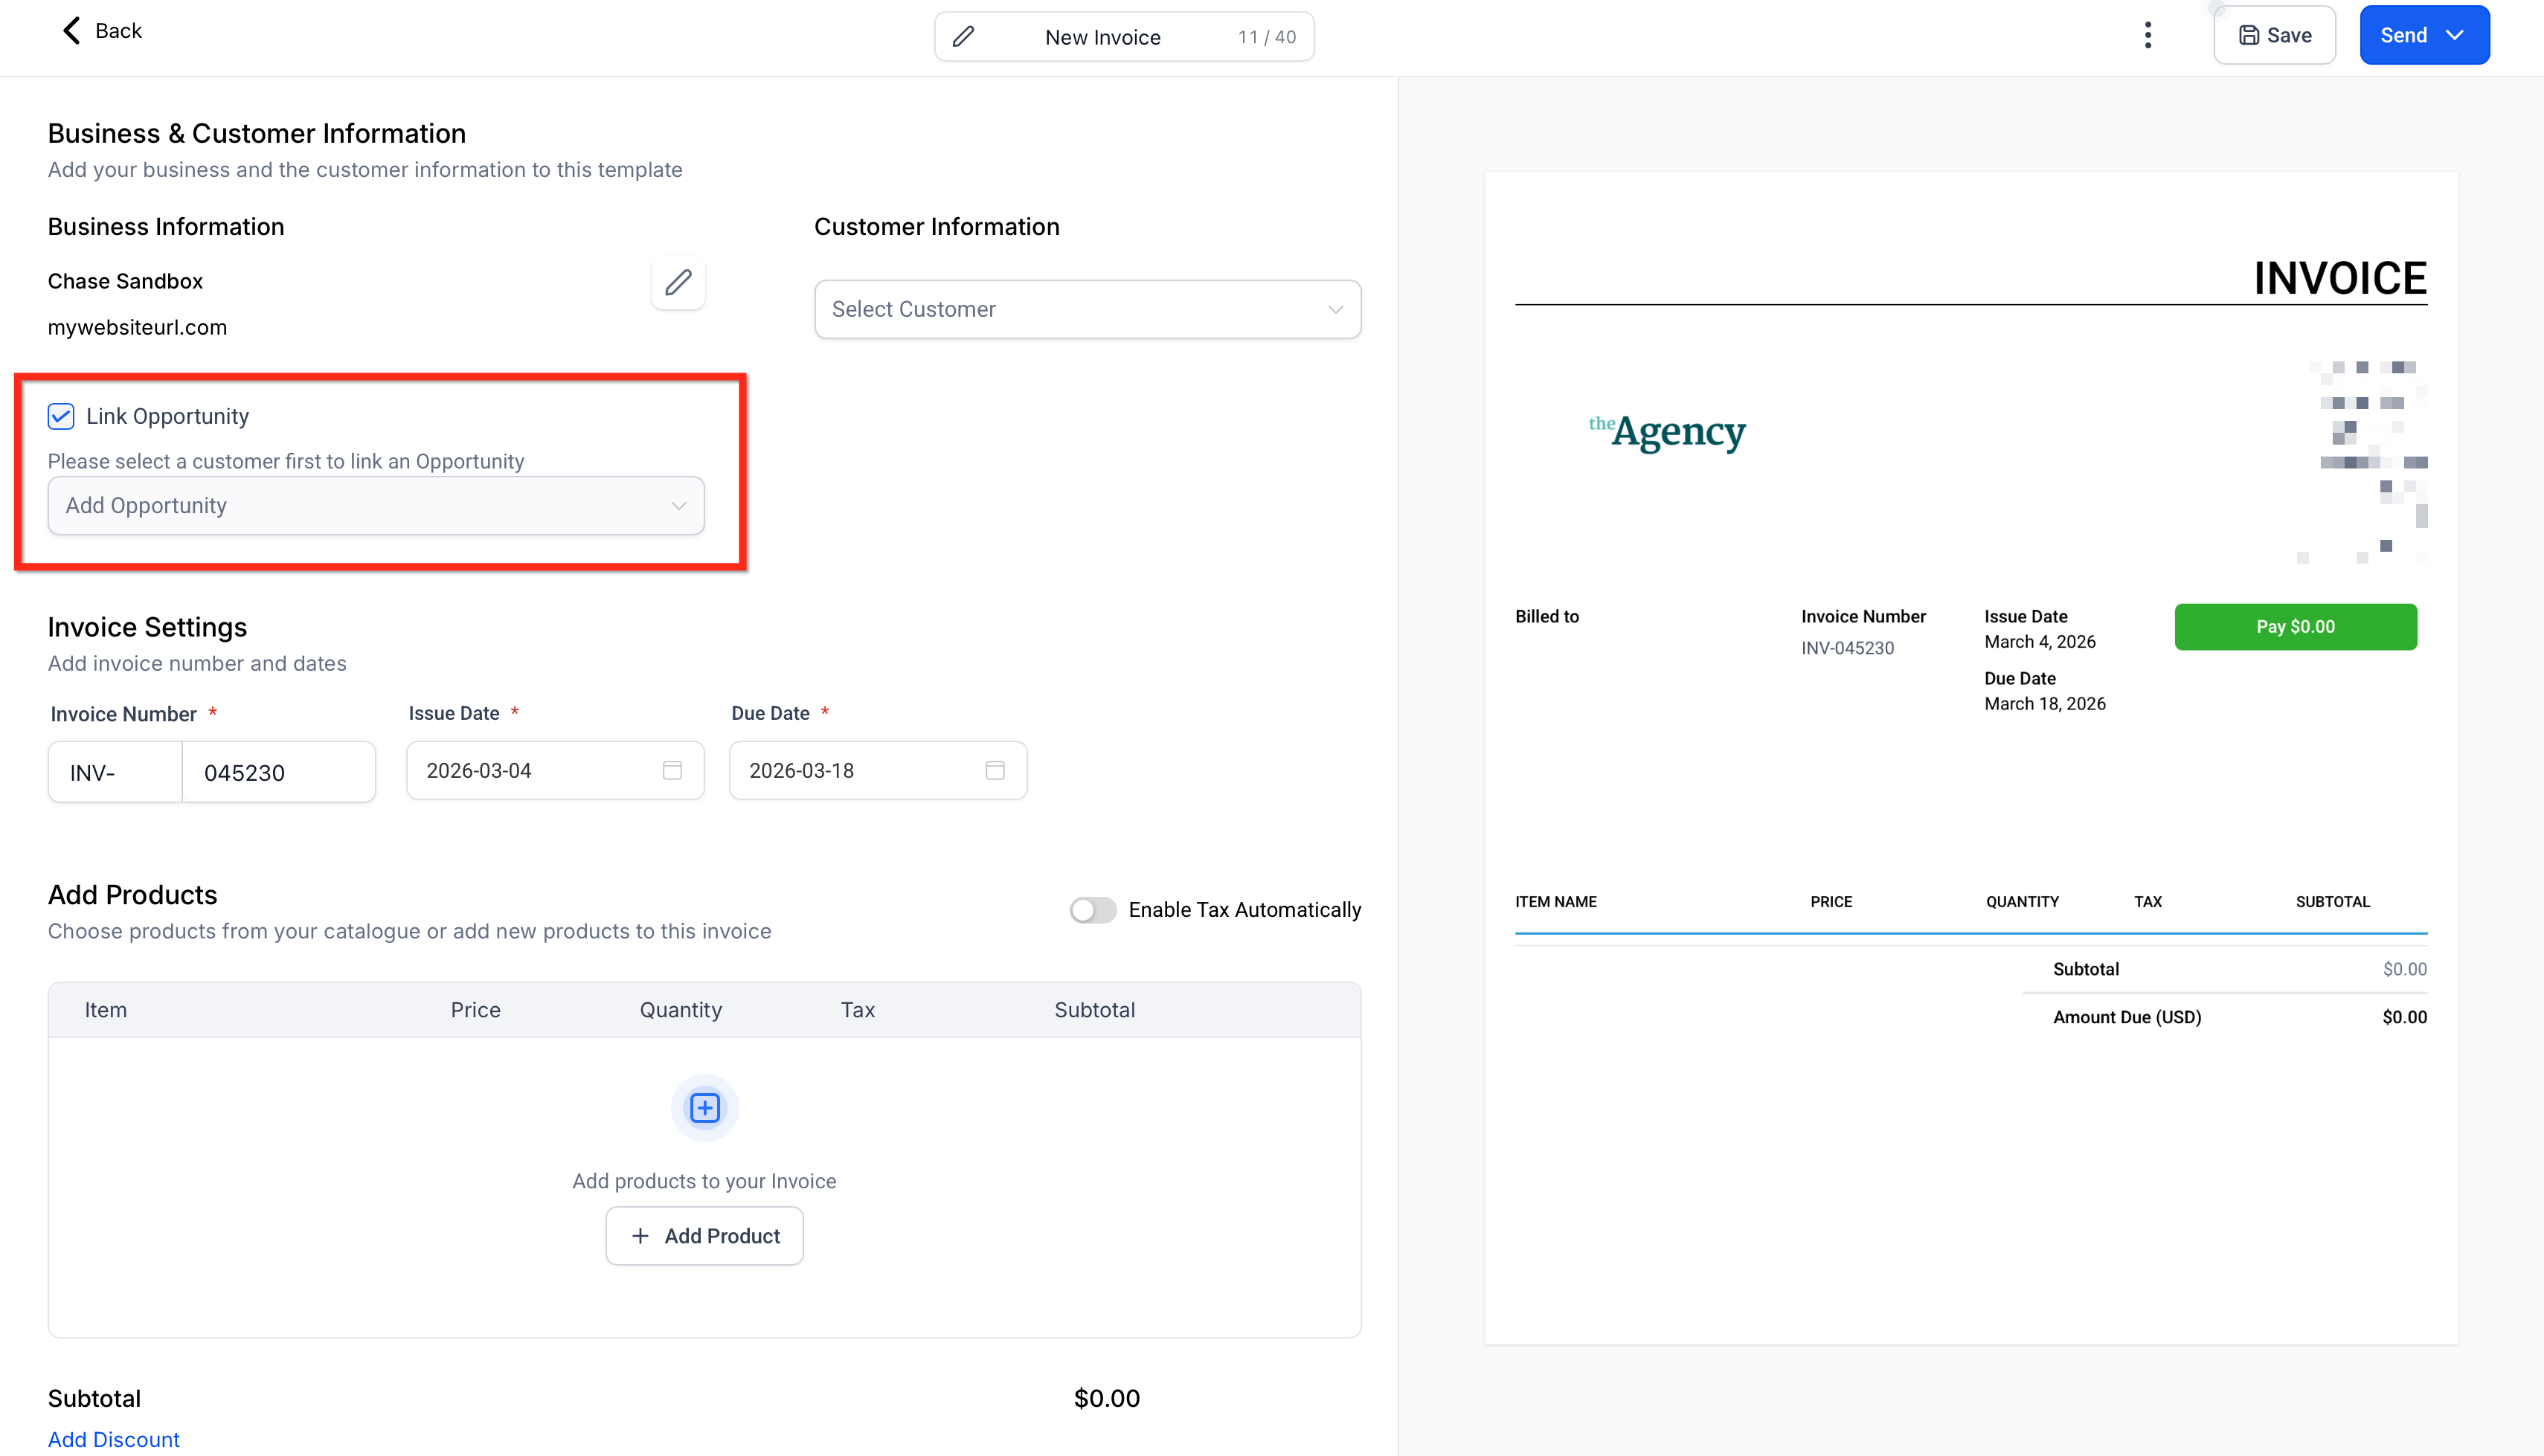The height and width of the screenshot is (1456, 2544).
Task: Click the Add Discount link
Action: point(114,1439)
